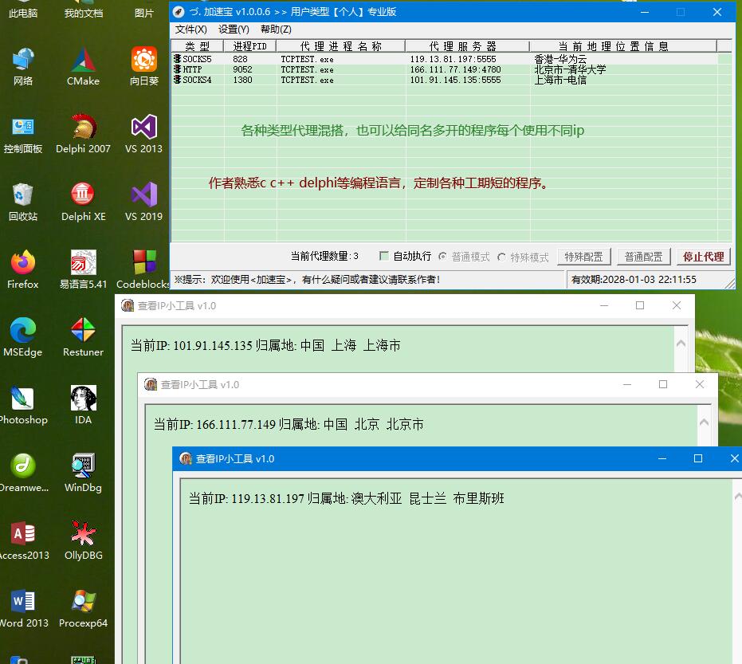This screenshot has height=664, width=742.
Task: Click the SOCKS5 row proxy icon
Action: tap(177, 59)
